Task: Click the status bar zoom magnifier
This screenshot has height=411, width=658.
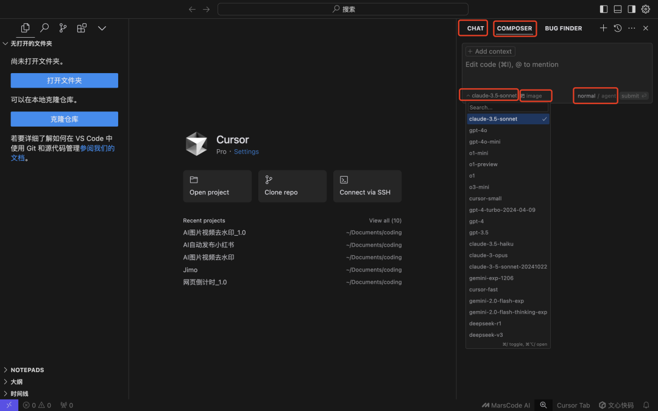Action: [543, 405]
